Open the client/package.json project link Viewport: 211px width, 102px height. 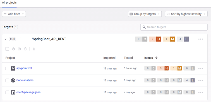(28, 92)
